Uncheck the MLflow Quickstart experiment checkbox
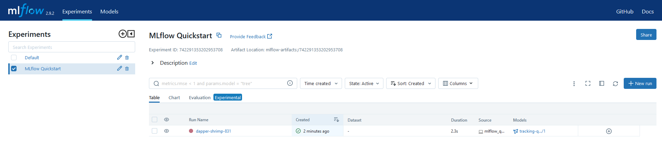662x145 pixels. click(x=14, y=69)
